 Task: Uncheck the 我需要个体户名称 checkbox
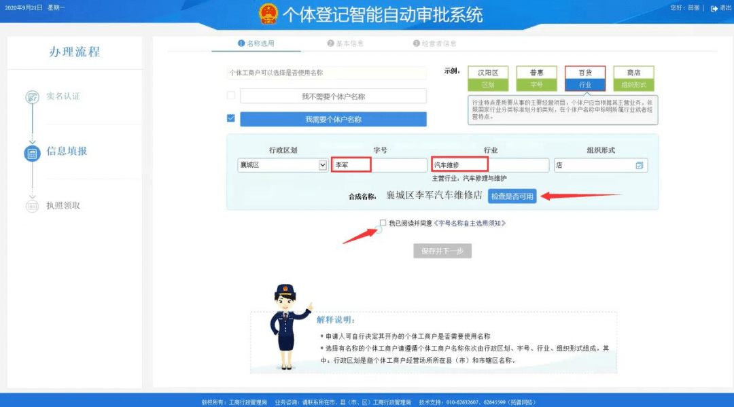[x=231, y=118]
